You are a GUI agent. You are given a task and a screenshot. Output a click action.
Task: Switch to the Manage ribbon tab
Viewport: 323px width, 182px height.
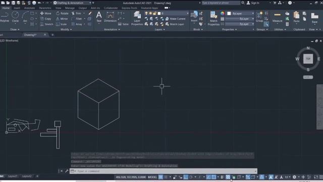point(70,8)
